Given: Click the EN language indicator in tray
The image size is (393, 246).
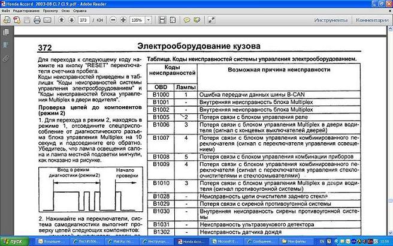Looking at the screenshot, I should click(322, 241).
